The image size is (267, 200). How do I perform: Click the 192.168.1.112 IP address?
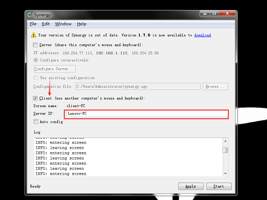pyautogui.click(x=112, y=53)
